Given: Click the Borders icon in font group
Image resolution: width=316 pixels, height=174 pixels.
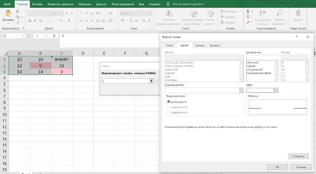Looking at the screenshot, I should pos(51,21).
